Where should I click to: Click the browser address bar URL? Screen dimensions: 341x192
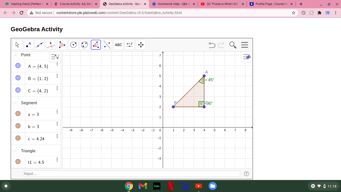(119, 13)
